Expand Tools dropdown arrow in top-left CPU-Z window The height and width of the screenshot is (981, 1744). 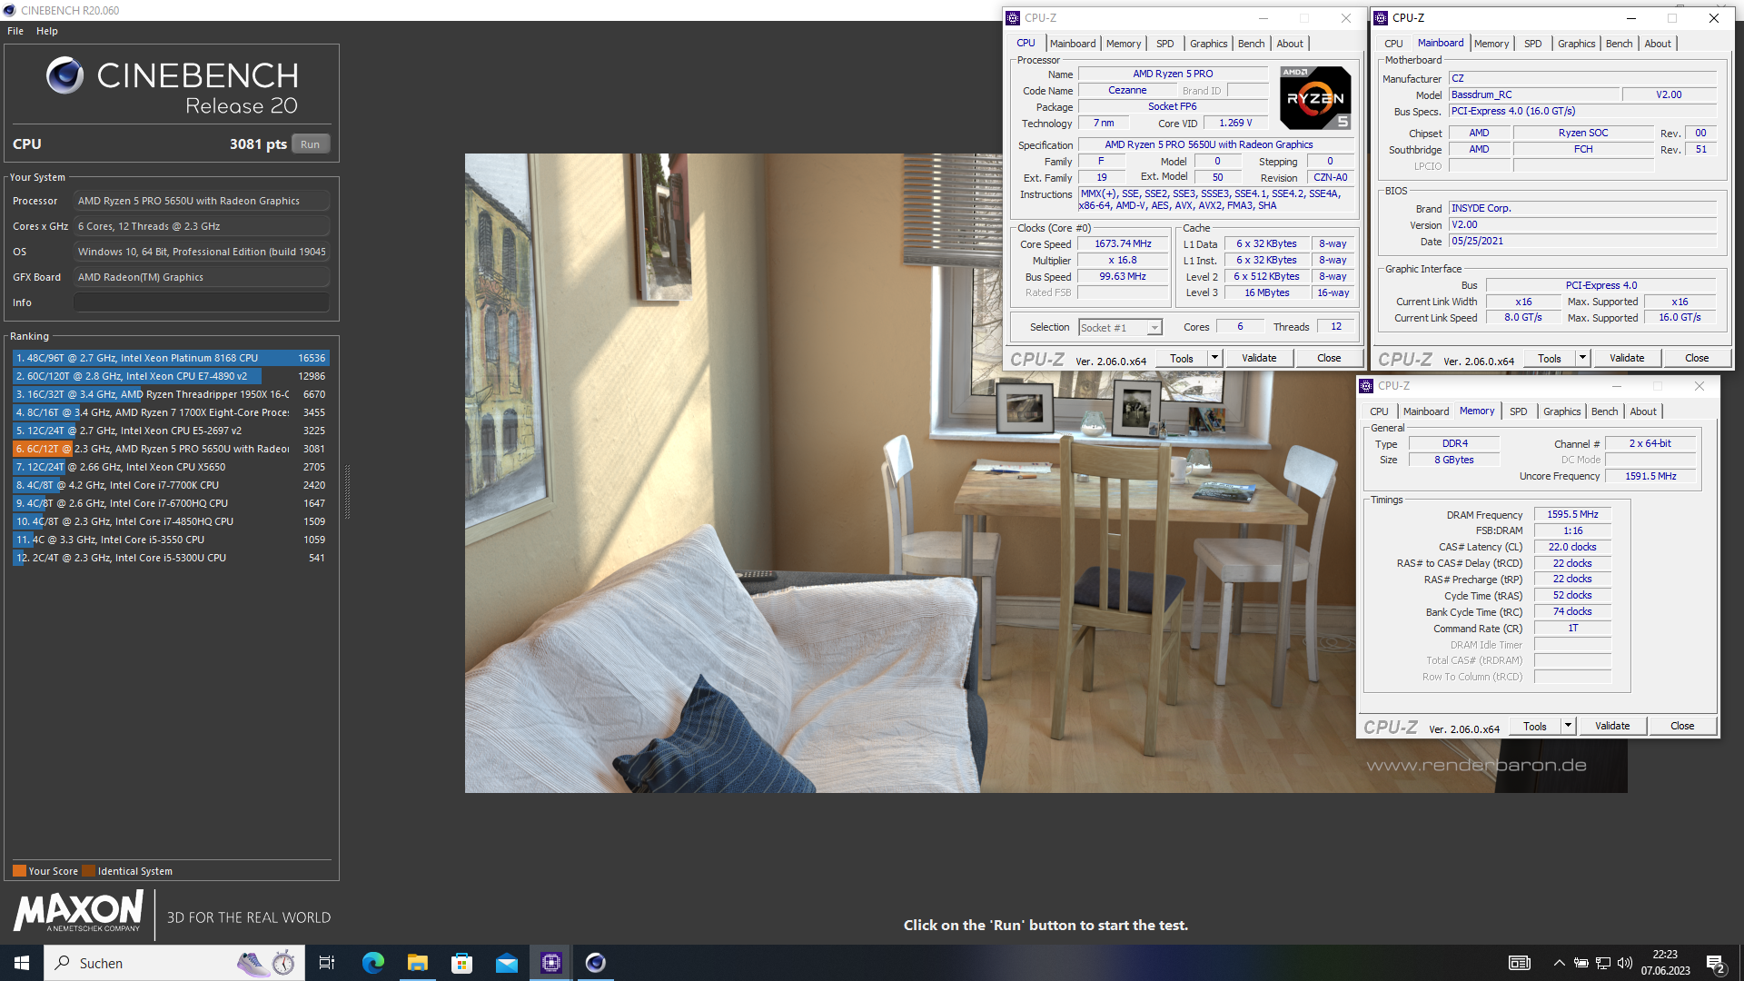click(1214, 359)
